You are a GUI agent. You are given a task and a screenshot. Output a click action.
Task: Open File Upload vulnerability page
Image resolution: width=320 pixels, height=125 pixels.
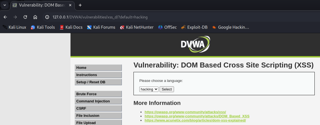point(98,123)
